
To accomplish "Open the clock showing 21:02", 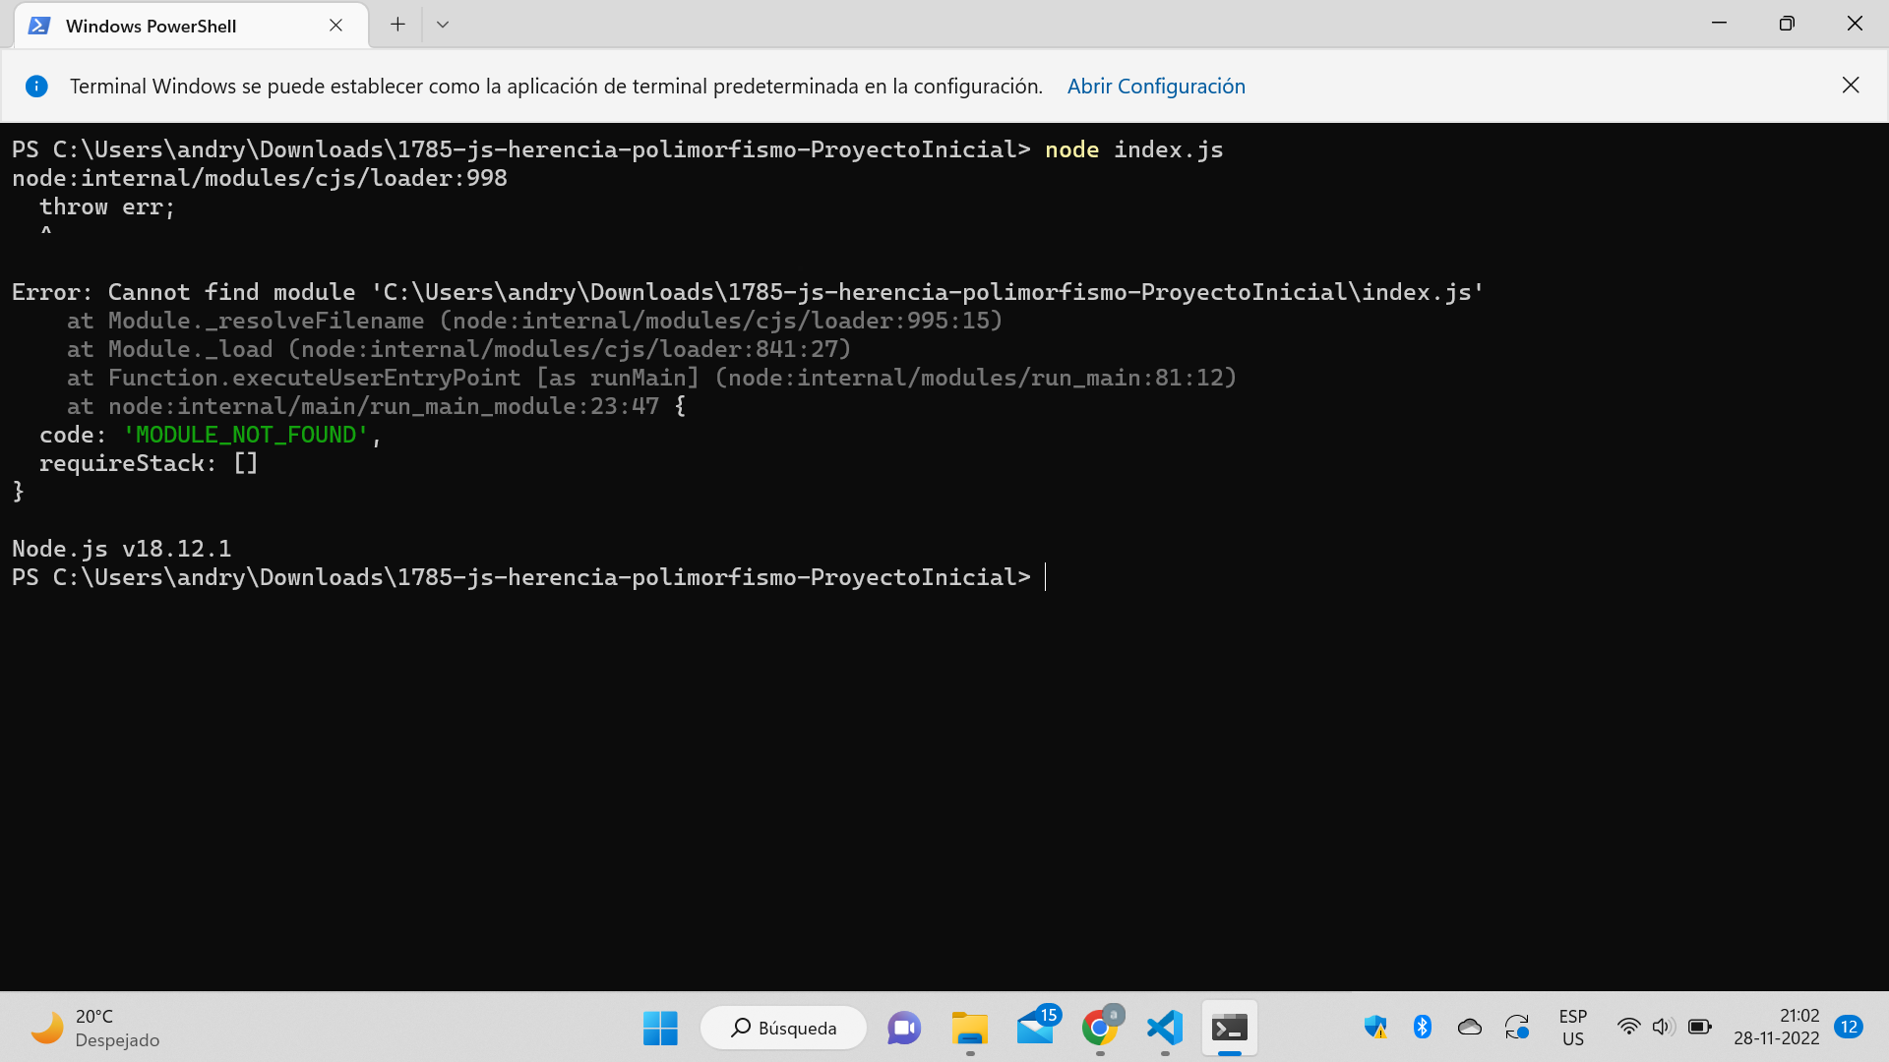I will (1777, 1028).
